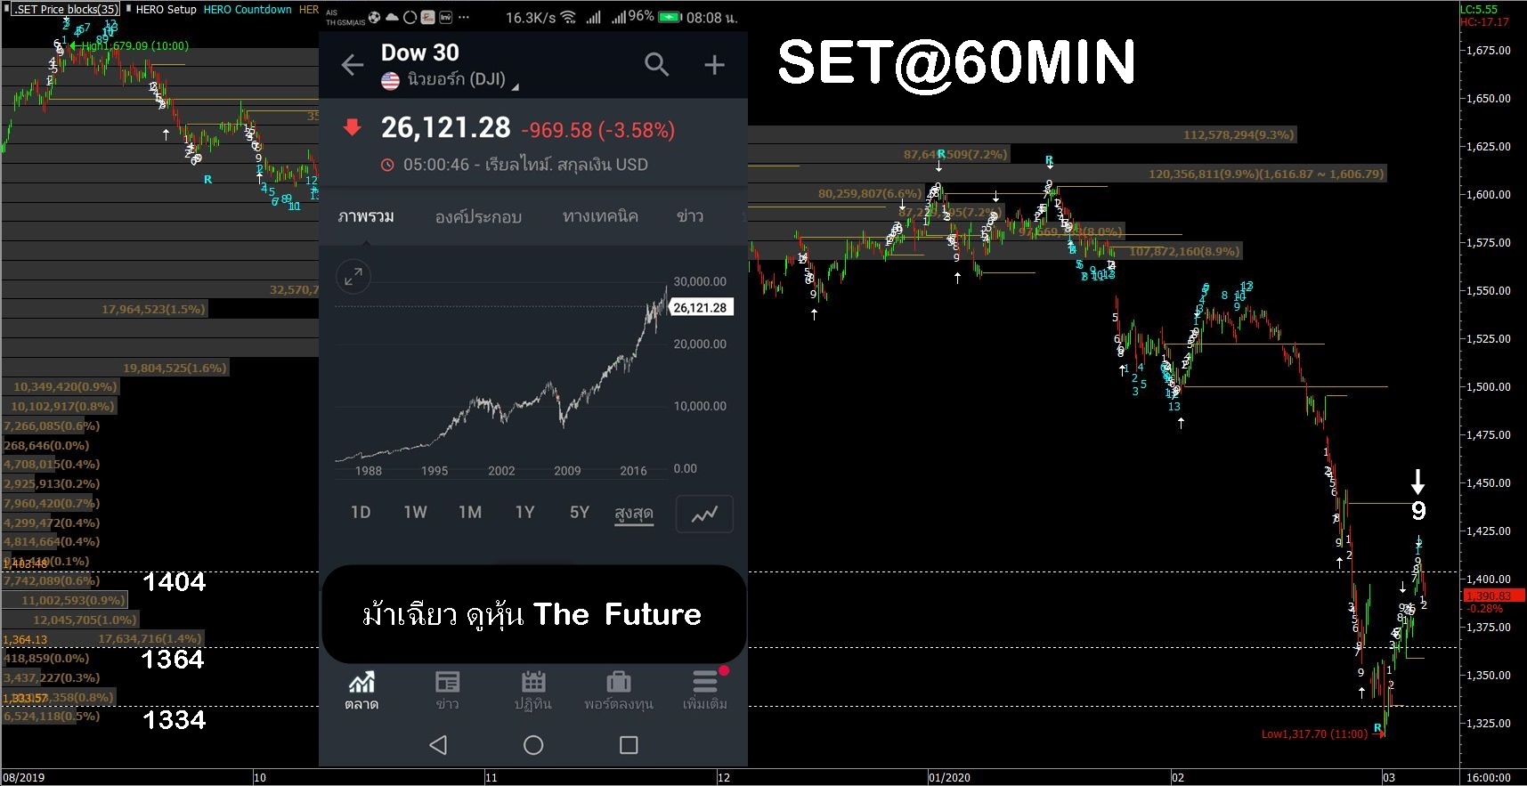Click the 80,259,807(6.6%) volume block label
Viewport: 1527px width, 786px height.
[870, 193]
